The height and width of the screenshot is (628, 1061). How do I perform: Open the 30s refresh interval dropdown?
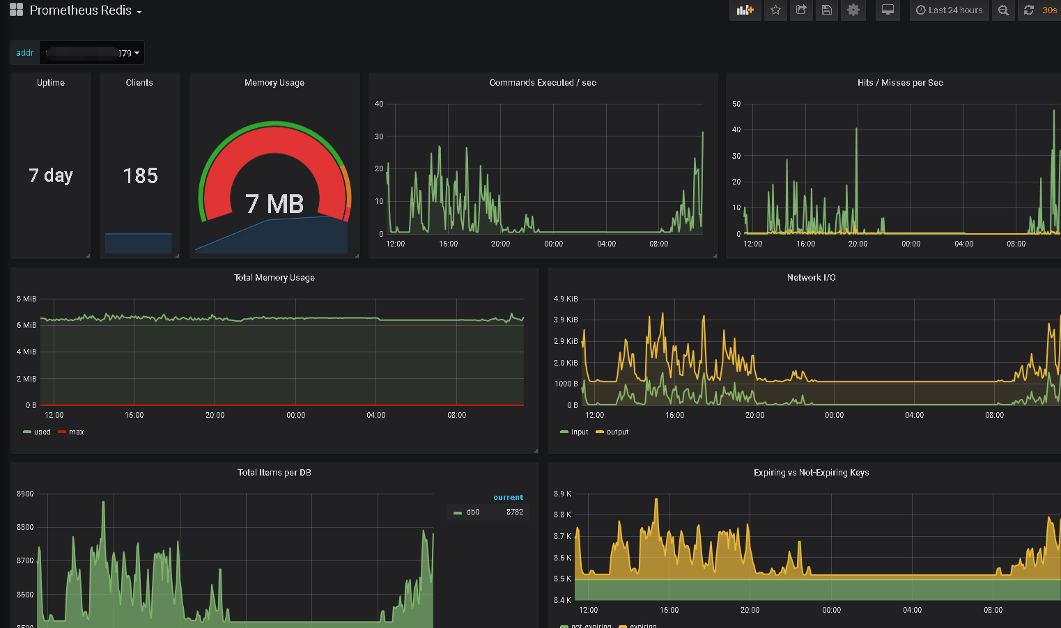click(x=1049, y=10)
